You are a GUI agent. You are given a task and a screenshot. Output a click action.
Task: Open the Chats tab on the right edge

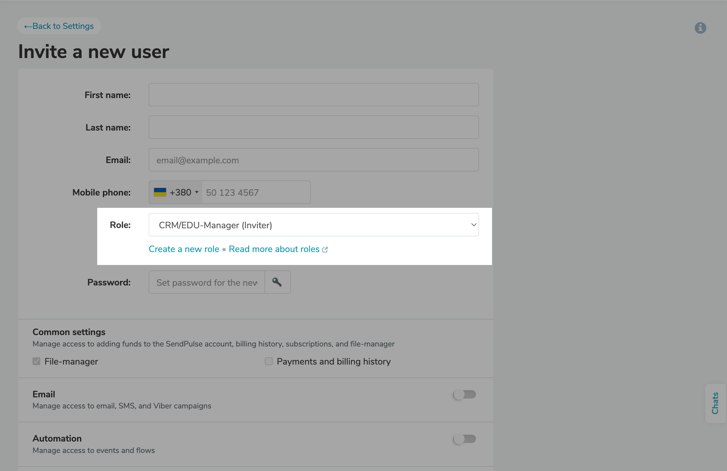pos(715,404)
